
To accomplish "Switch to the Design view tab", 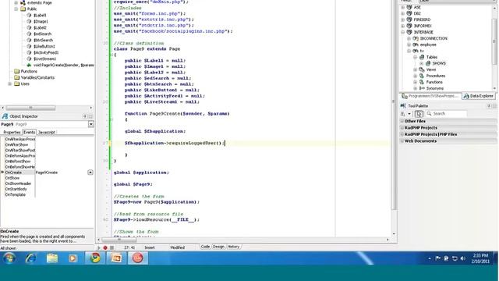I will [218, 247].
